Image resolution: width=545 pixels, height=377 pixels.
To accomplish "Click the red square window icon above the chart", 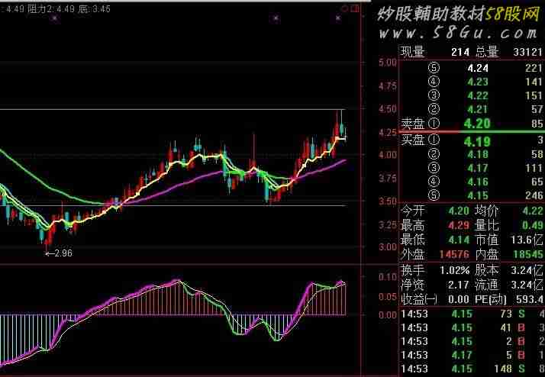I will point(355,8).
